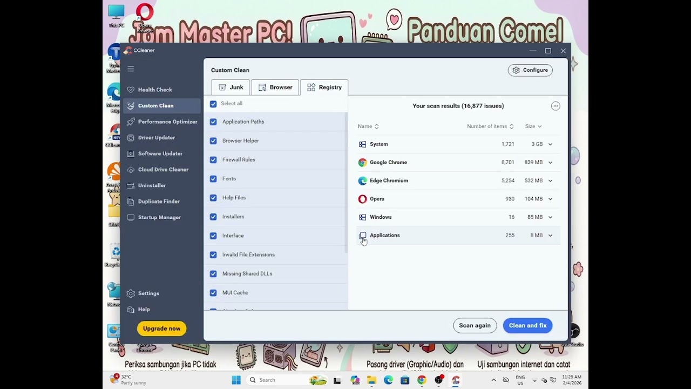Open Google Chrome from the taskbar

click(422, 380)
